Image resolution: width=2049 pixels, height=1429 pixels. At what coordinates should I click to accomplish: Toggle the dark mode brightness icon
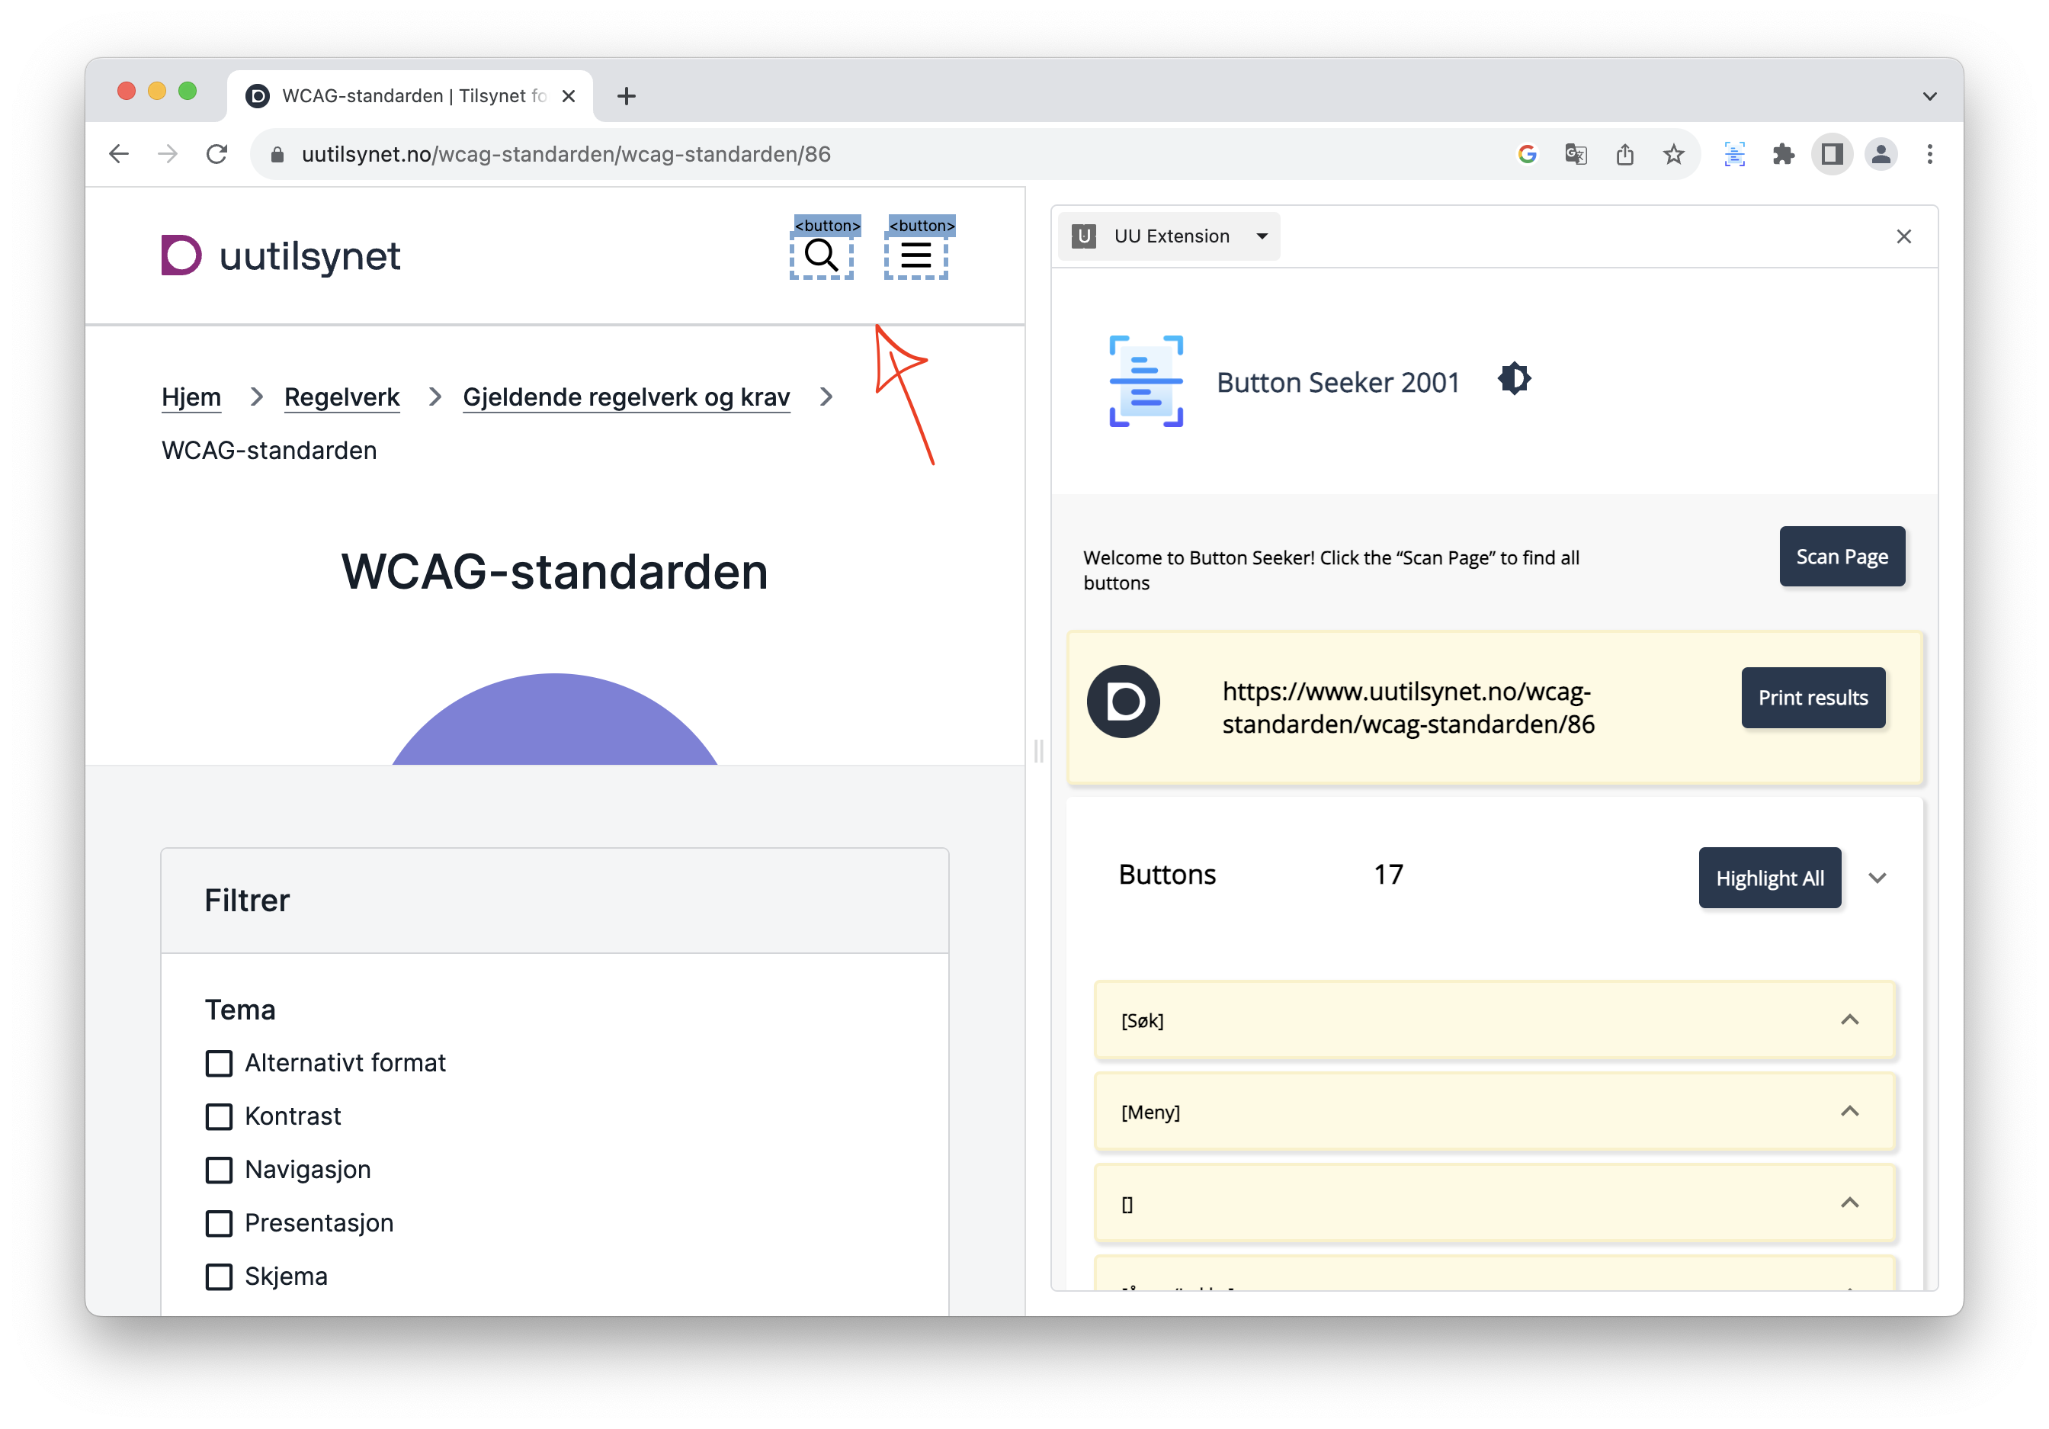point(1514,379)
